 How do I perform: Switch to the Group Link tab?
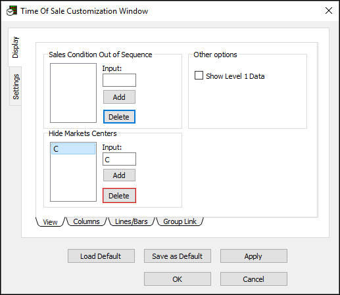point(180,221)
